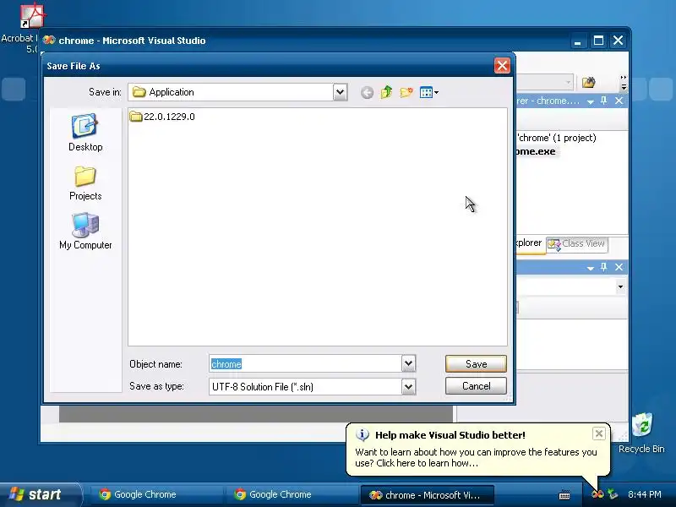676x507 pixels.
Task: Click the Visual Studio toolbar icon
Action: 588,82
